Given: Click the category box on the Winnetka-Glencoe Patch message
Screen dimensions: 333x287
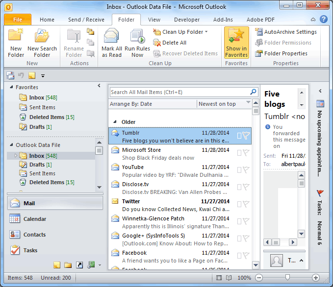Looking at the screenshot, I should [x=239, y=221].
